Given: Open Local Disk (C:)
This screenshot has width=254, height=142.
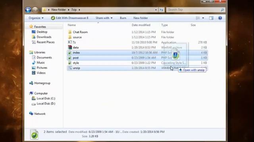Looking at the screenshot, I should coord(46,98).
